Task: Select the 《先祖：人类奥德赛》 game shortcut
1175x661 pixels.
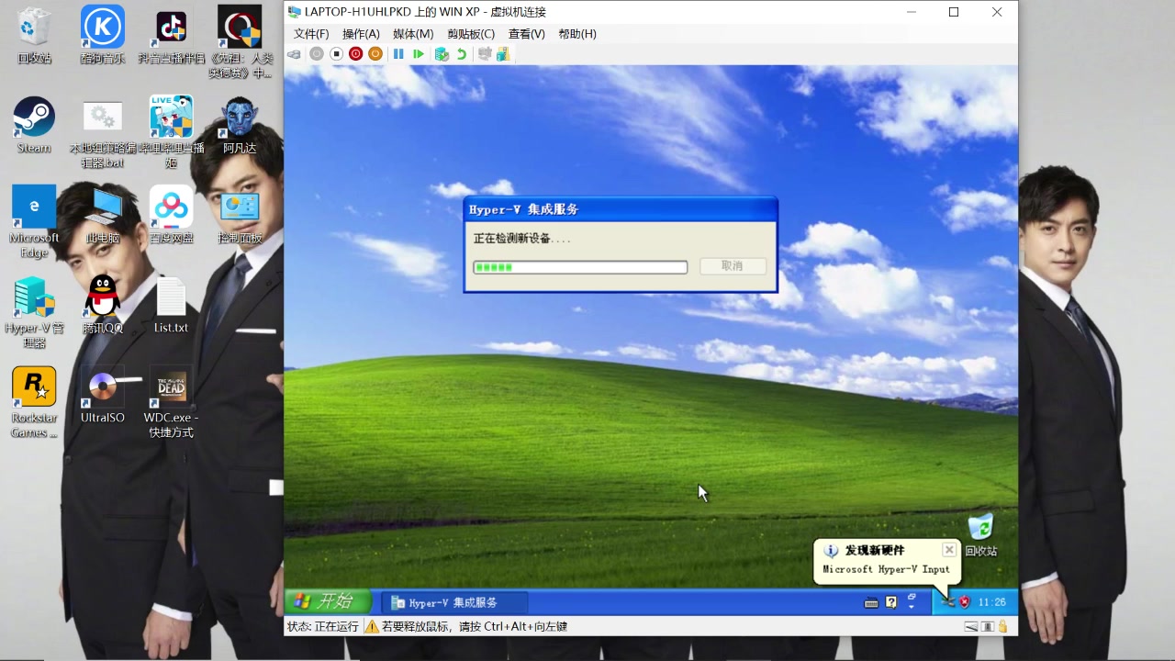Action: [240, 42]
